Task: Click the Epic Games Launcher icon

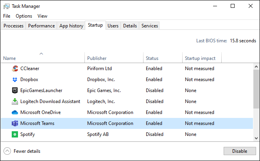Action: click(x=15, y=90)
